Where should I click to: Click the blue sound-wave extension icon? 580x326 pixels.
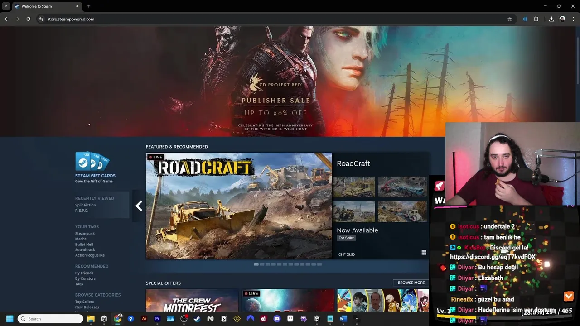point(525,19)
